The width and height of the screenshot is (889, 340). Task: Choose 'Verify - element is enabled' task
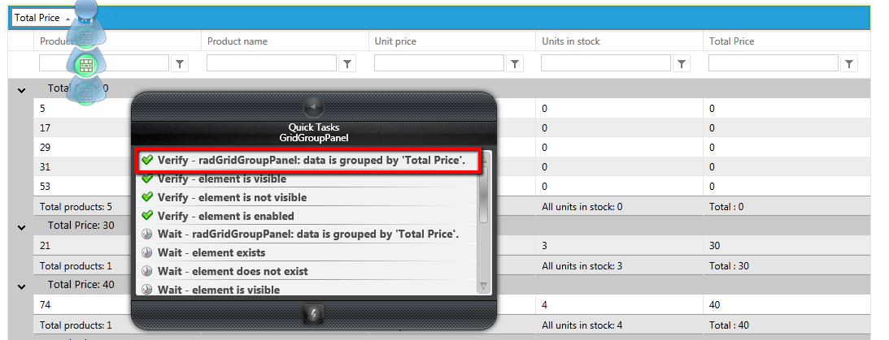click(x=225, y=216)
